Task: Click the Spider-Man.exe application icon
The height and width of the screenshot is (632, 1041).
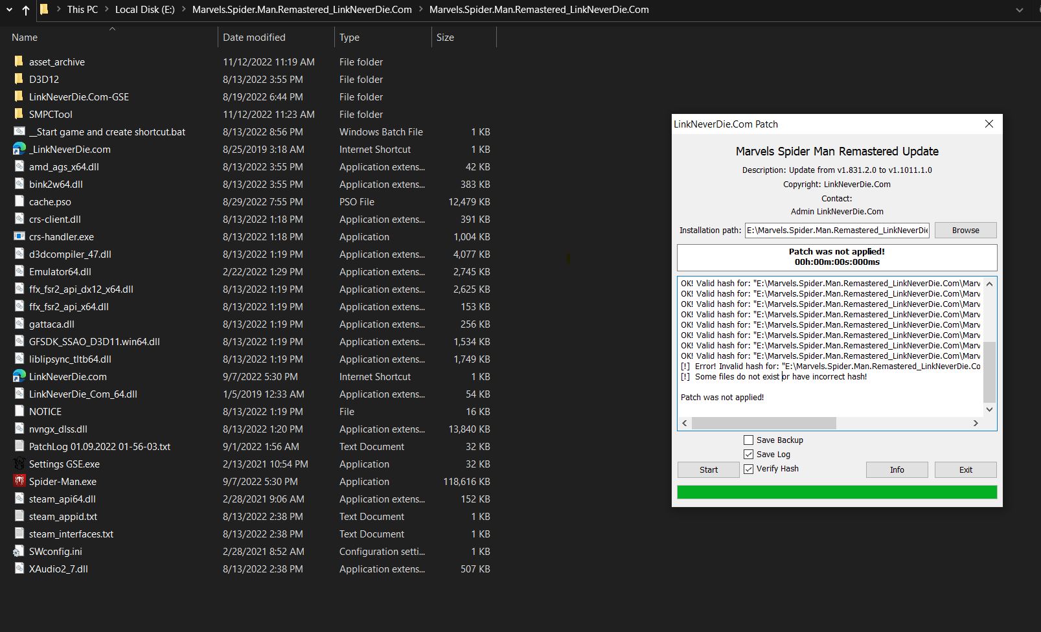Action: 19,481
